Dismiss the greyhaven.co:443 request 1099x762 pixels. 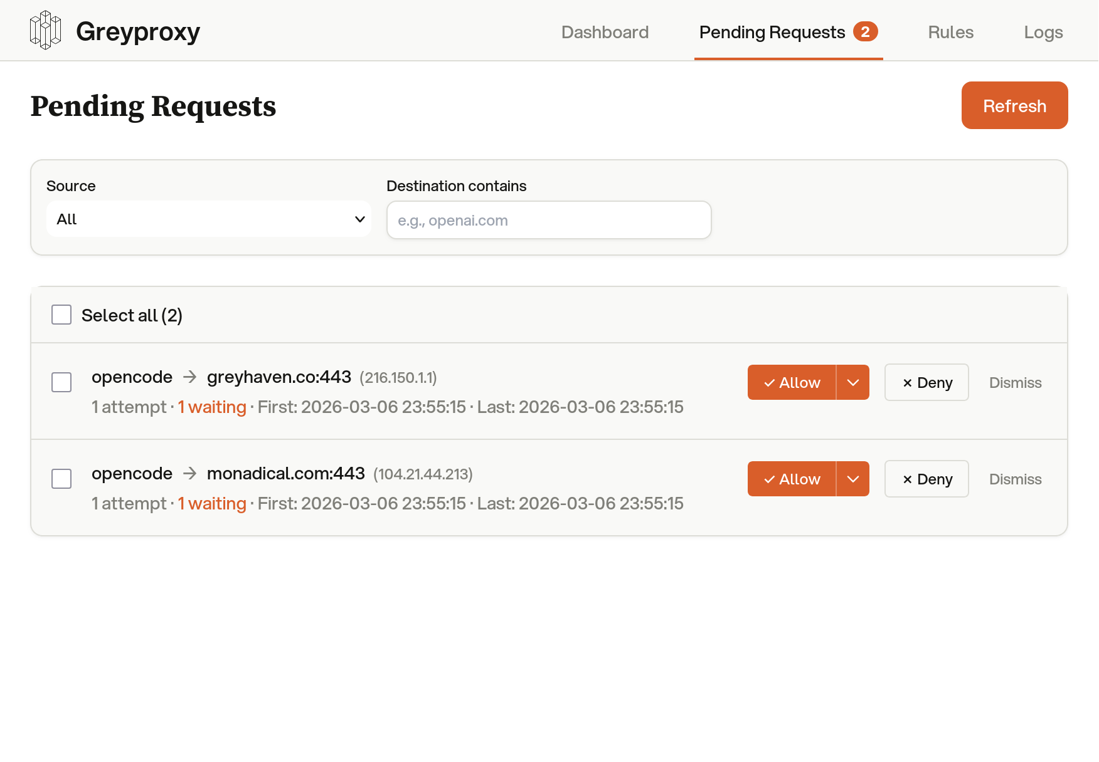click(x=1015, y=382)
